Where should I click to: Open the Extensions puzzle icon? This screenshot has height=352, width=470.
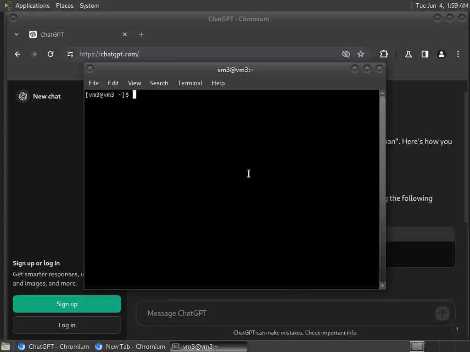coord(384,54)
